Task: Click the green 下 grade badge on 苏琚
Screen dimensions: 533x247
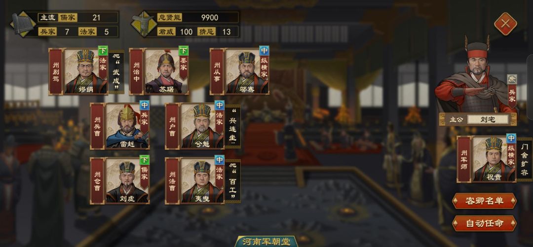Action: coord(184,51)
